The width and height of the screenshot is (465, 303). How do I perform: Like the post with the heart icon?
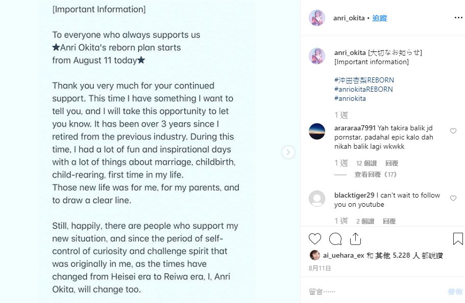click(x=315, y=239)
